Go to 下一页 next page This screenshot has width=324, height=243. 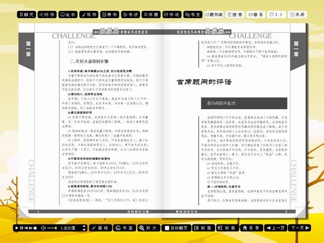point(299,228)
